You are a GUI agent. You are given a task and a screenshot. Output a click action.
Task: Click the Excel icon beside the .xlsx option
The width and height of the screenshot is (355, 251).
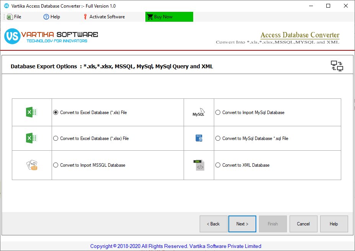[31, 138]
